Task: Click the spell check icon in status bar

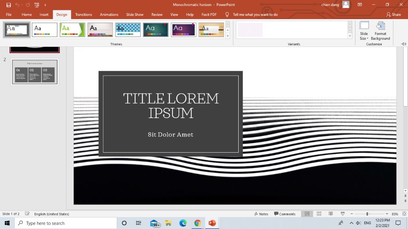Action: click(x=27, y=214)
